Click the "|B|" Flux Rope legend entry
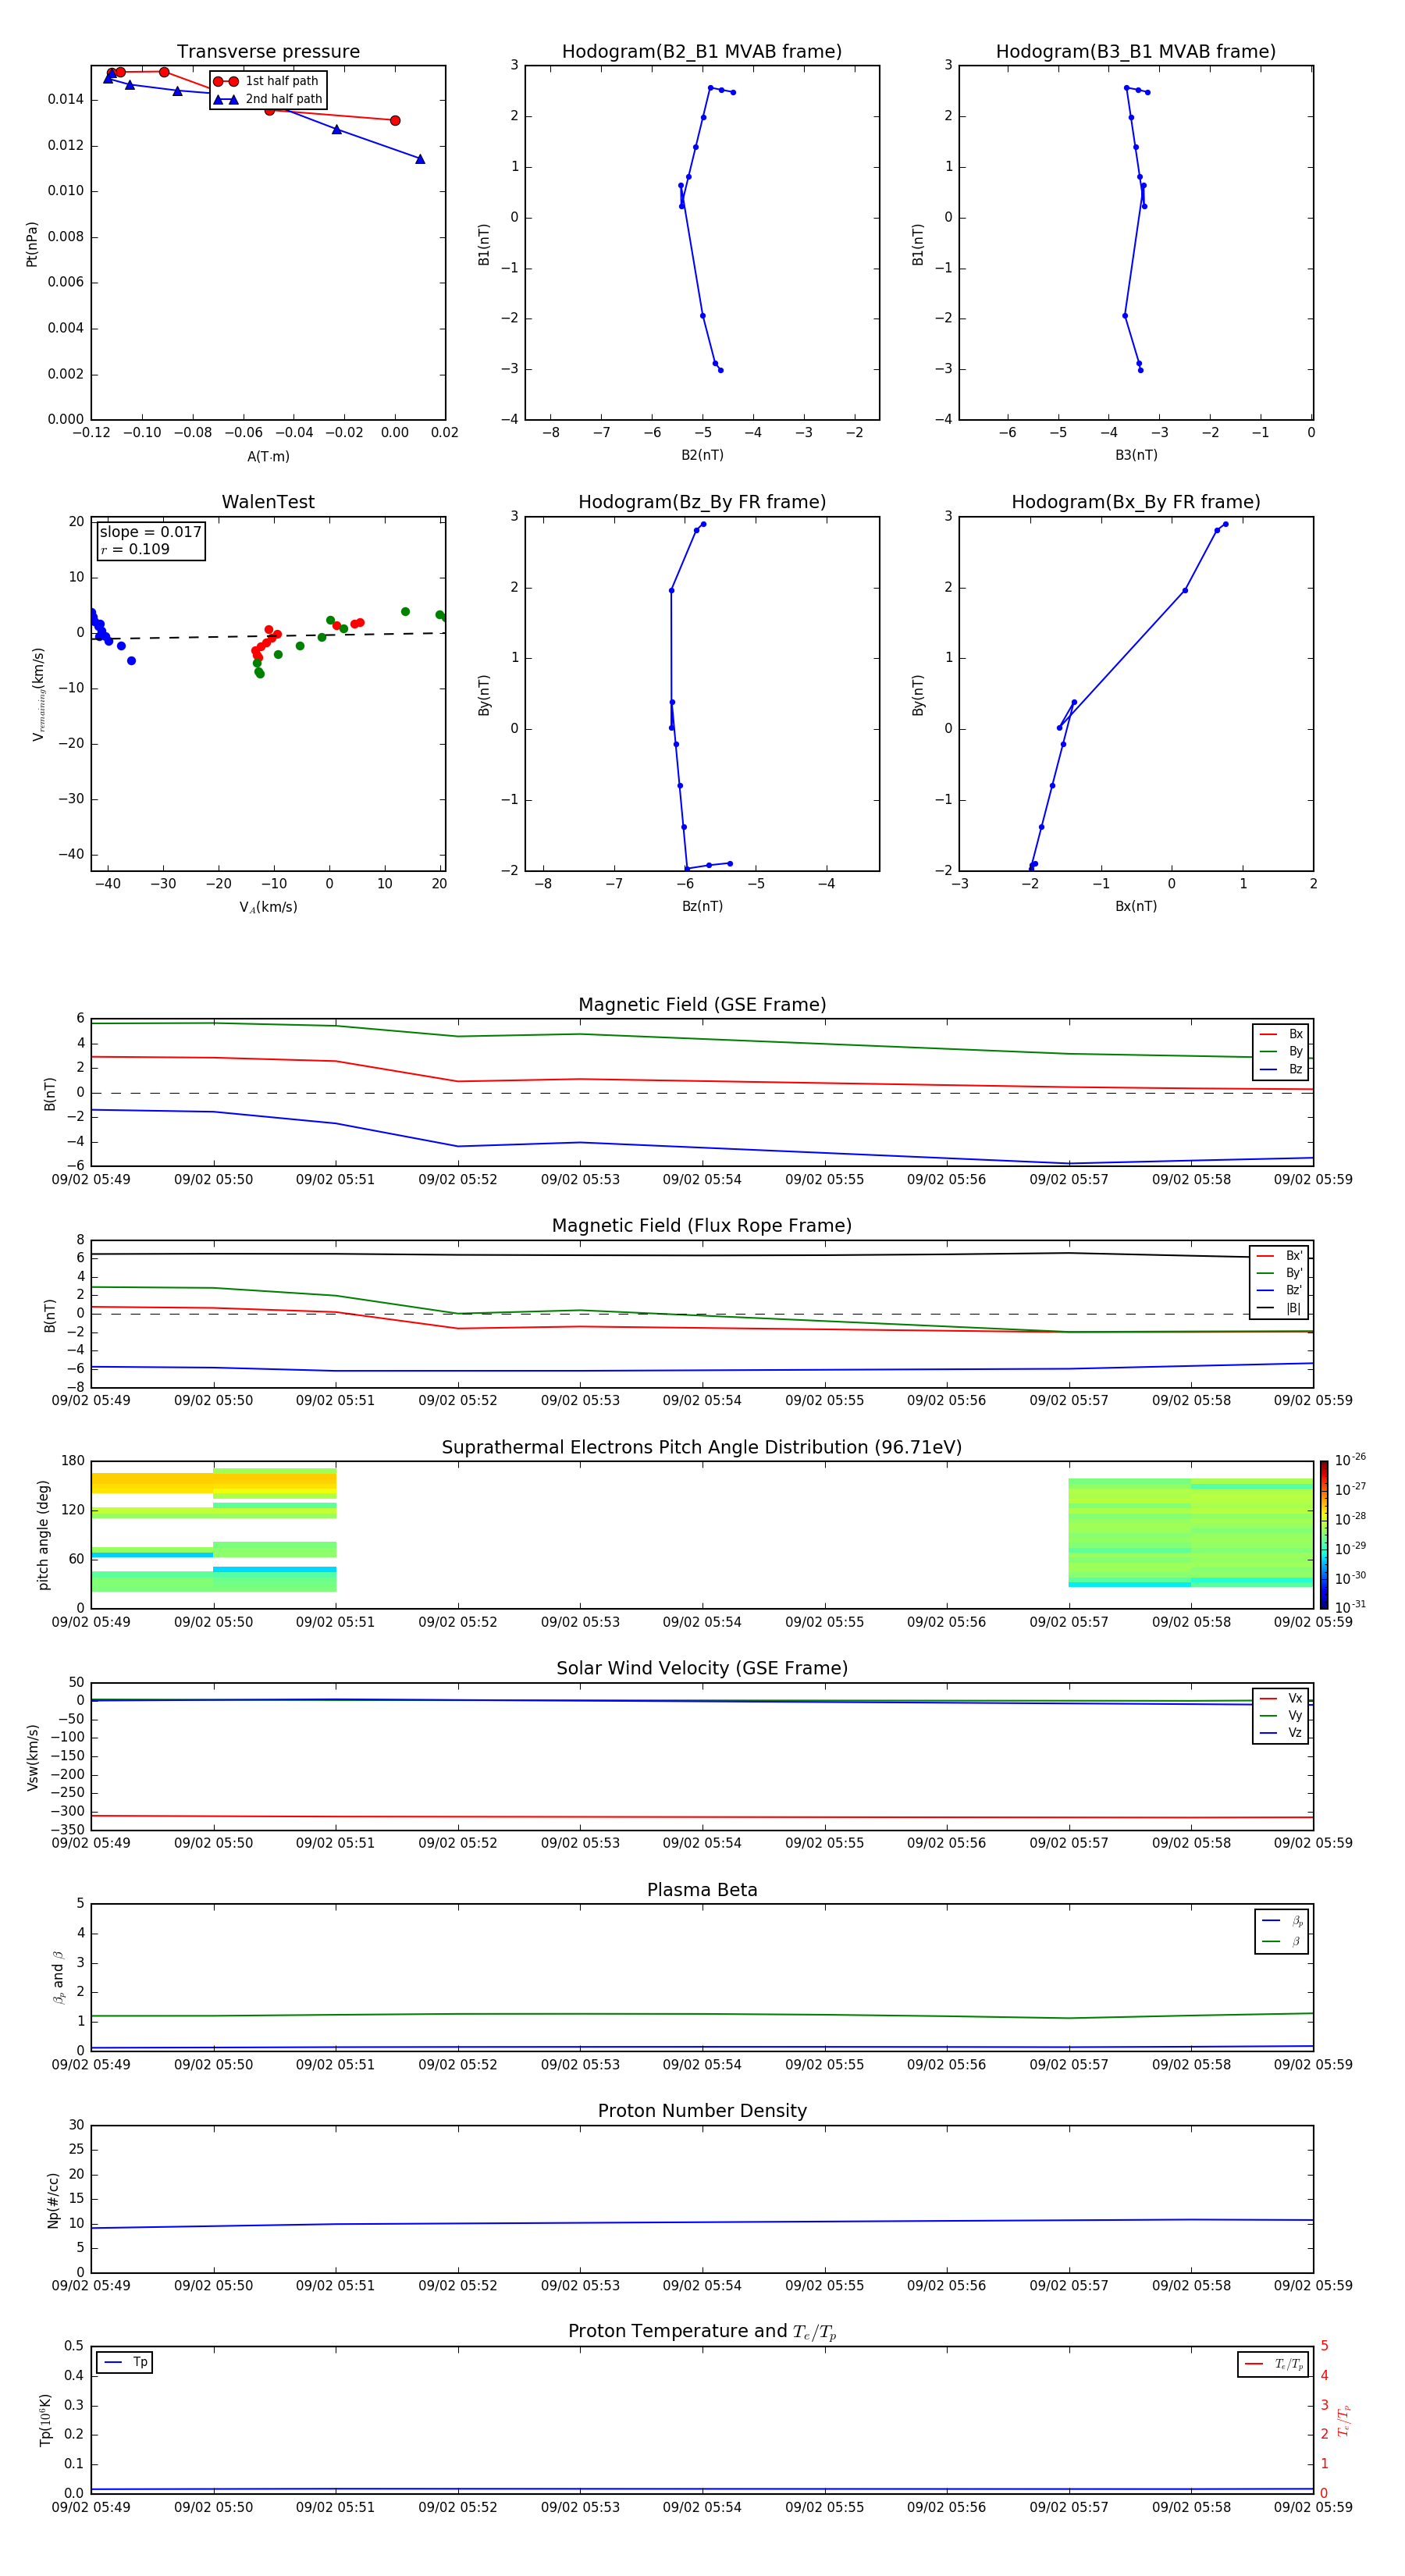Image resolution: width=1405 pixels, height=2576 pixels. 1279,1308
